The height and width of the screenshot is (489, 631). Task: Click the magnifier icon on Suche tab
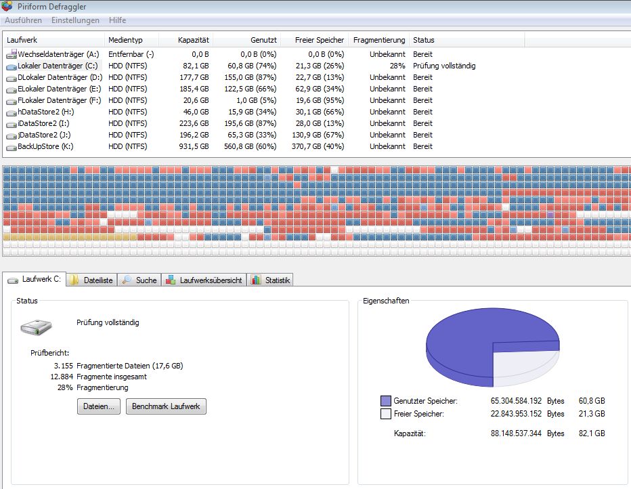pyautogui.click(x=127, y=280)
